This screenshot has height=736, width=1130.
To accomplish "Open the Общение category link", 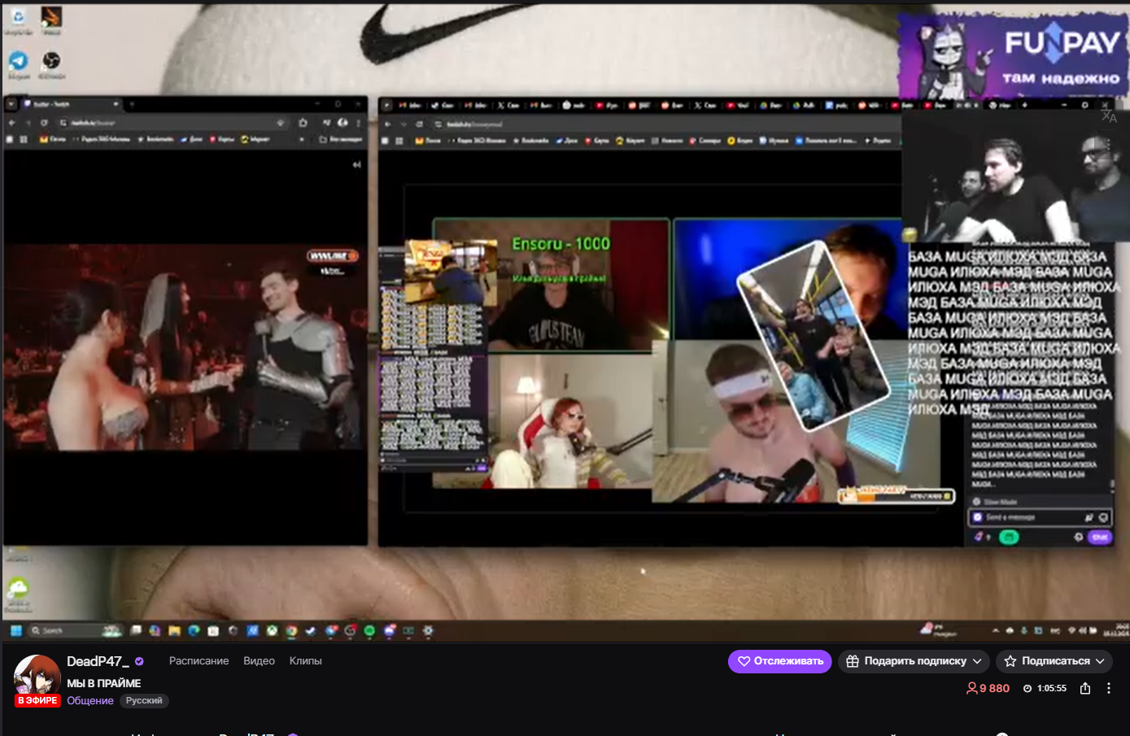I will pos(90,700).
